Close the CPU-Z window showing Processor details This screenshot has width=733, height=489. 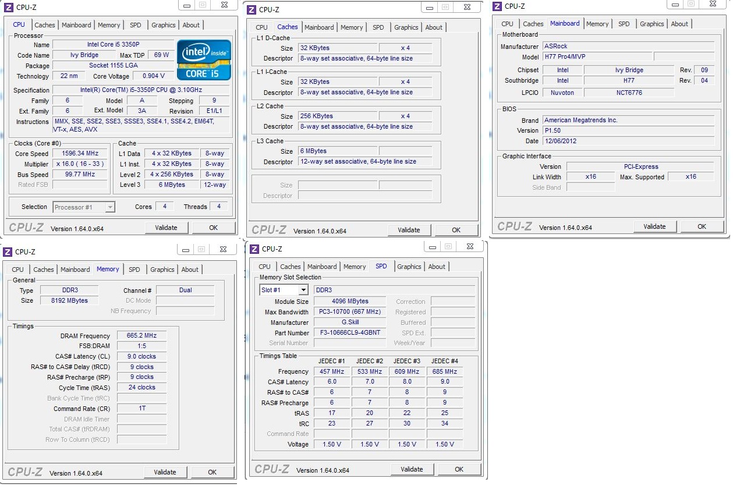click(x=224, y=5)
